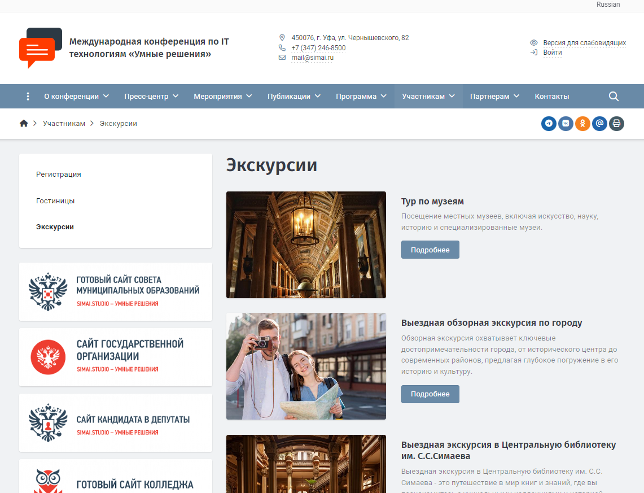Viewport: 644px width, 493px height.
Task: Select «Регистрация» in the sidebar menu
Action: 59,174
